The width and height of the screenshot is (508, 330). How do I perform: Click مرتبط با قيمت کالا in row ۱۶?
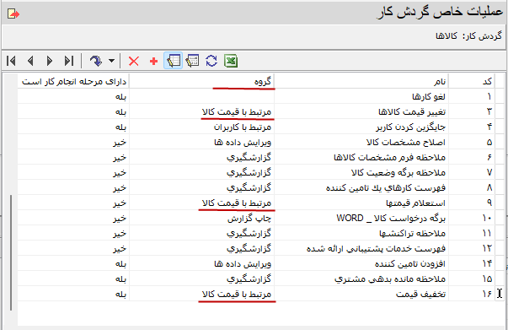[x=202, y=294]
